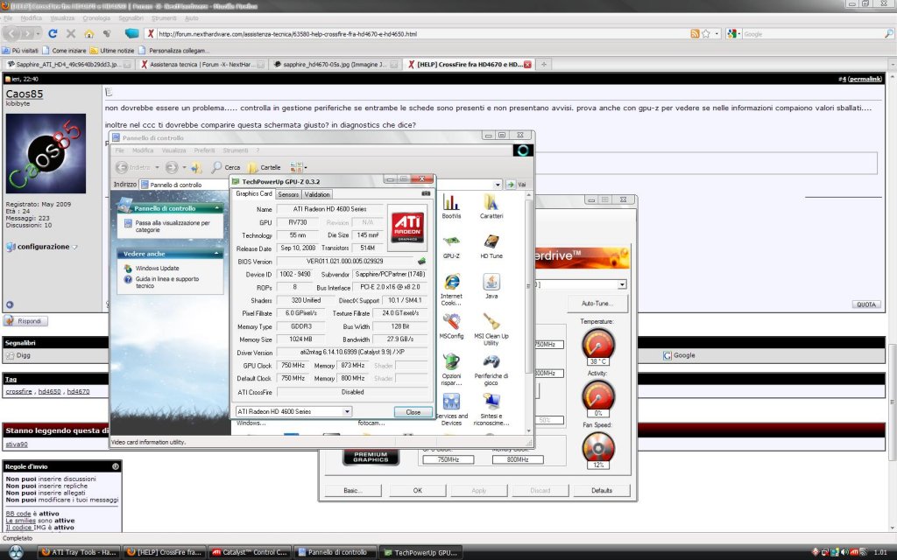Click OK in the Catalyst Control Center

pyautogui.click(x=418, y=490)
